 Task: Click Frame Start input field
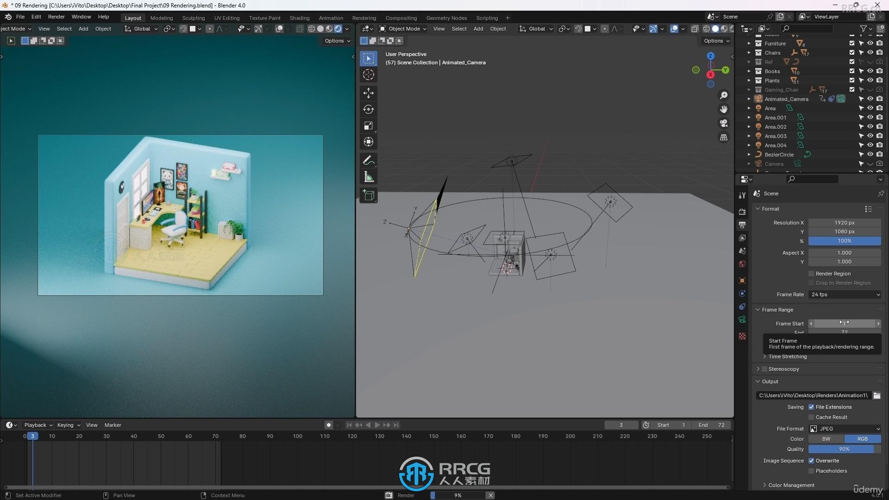(845, 323)
